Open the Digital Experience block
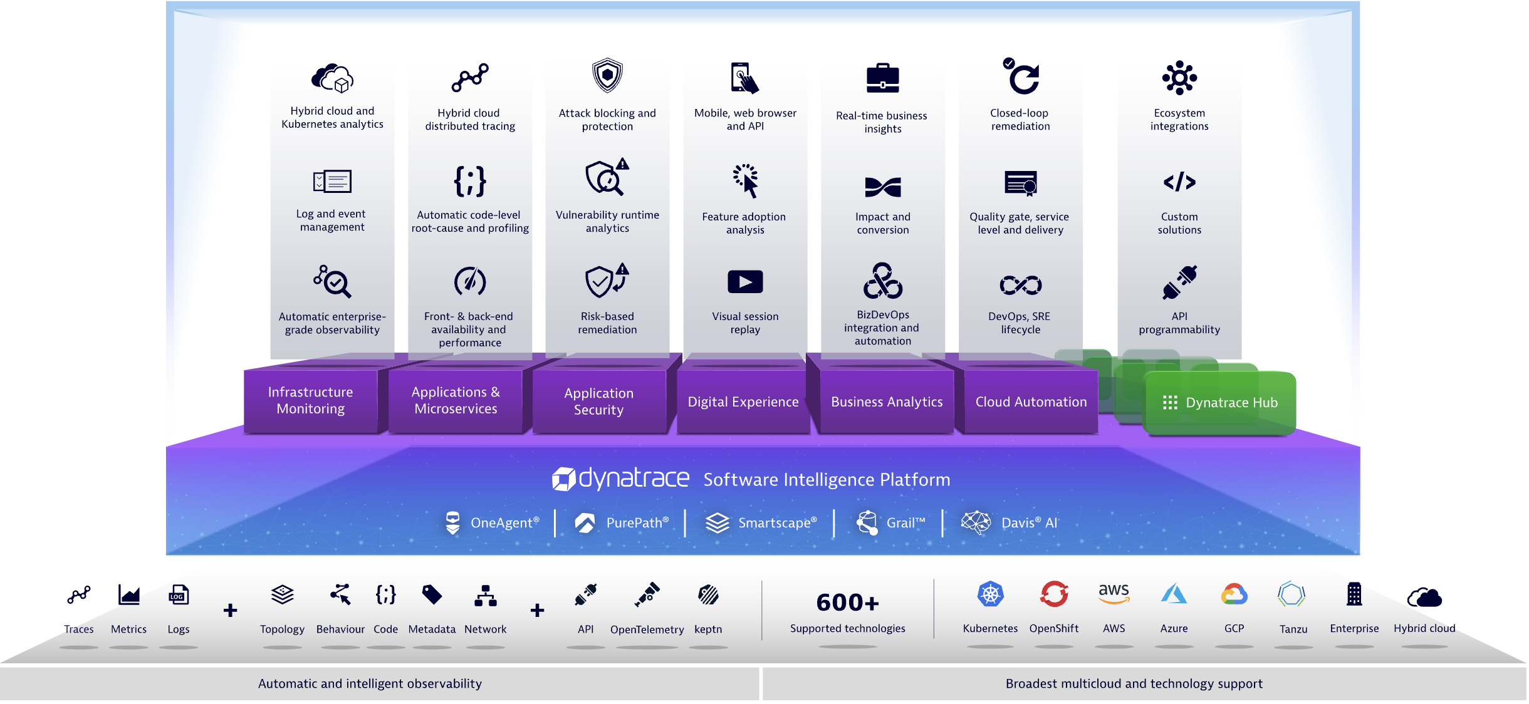1529x704 pixels. [743, 401]
